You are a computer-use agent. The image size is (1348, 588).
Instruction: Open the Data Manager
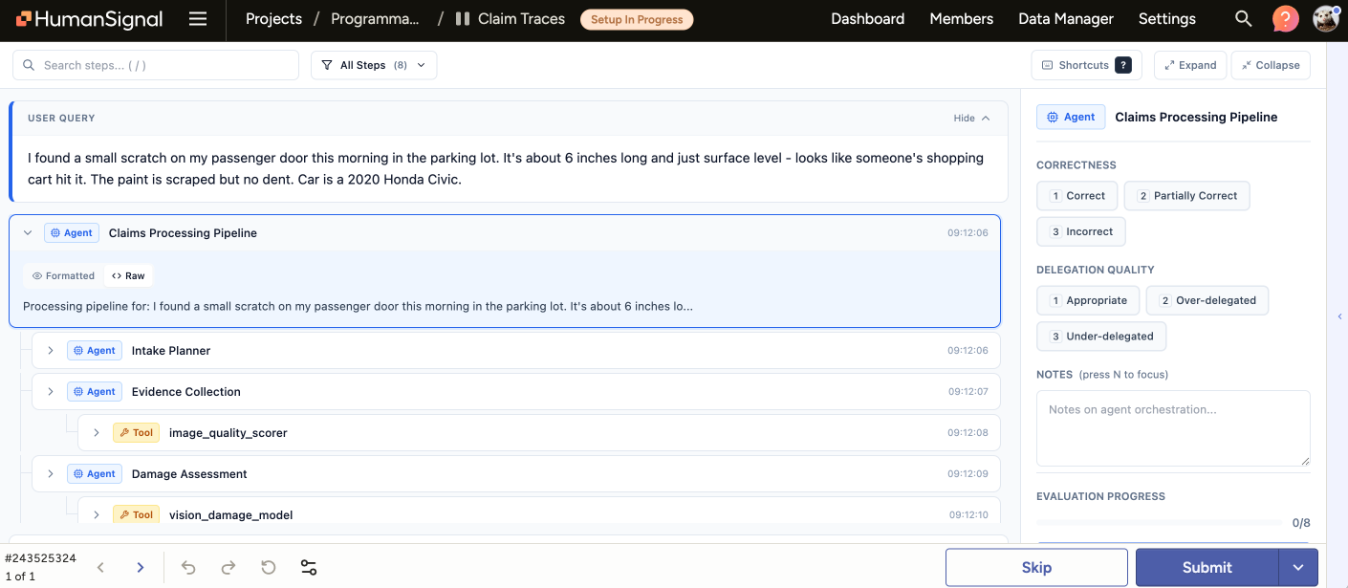pyautogui.click(x=1065, y=18)
